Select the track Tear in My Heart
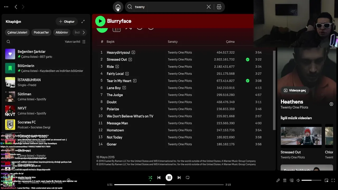338x190 pixels. (x=119, y=81)
